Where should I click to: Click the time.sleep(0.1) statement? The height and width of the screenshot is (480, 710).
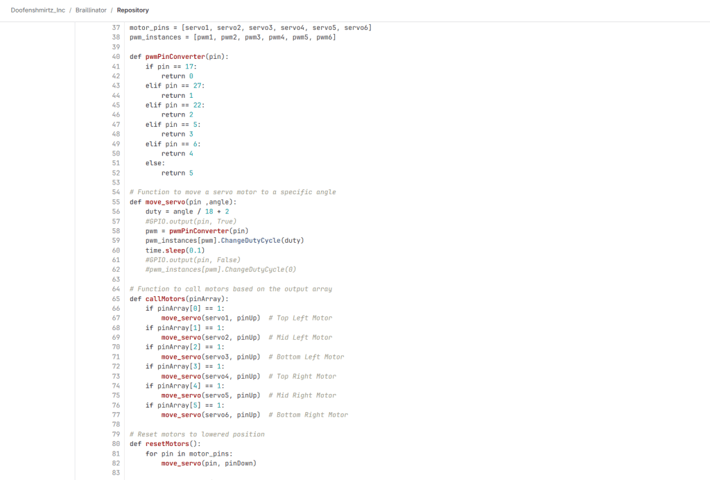pos(175,250)
